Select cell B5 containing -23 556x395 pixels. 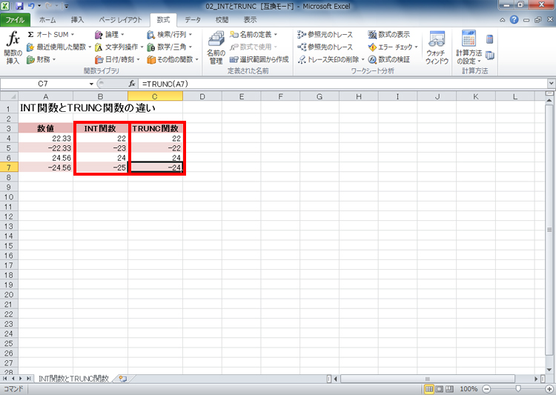click(x=100, y=148)
